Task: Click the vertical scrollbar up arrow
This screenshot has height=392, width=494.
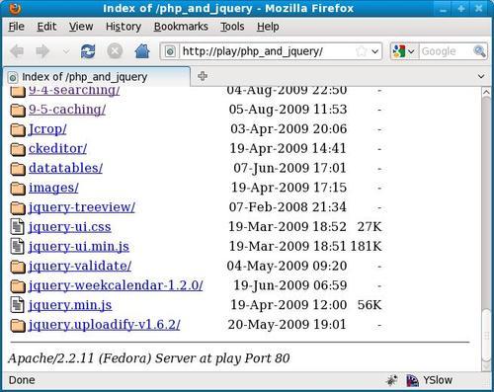Action: tap(486, 93)
